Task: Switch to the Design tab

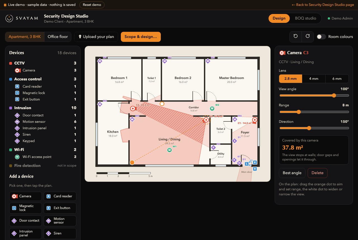Action: [279, 18]
